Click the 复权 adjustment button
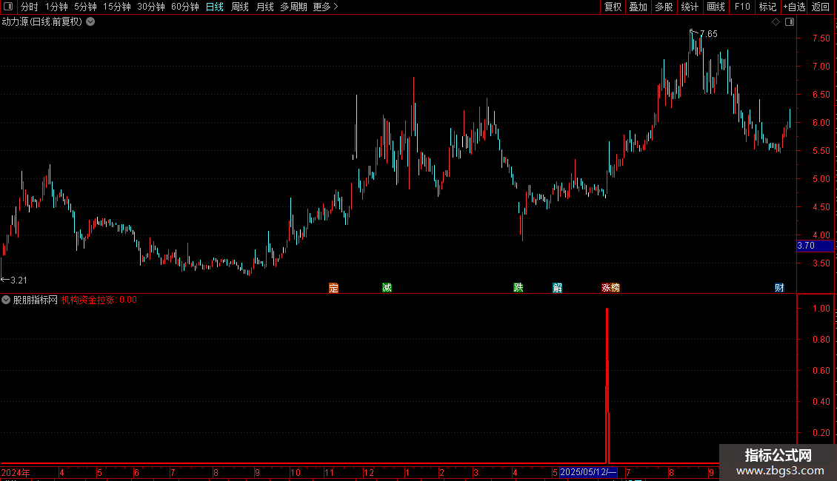Screen dimensions: 837x481 [613, 7]
